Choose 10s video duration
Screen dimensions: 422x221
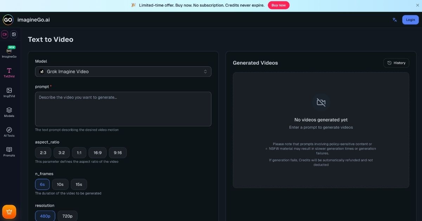[60, 184]
